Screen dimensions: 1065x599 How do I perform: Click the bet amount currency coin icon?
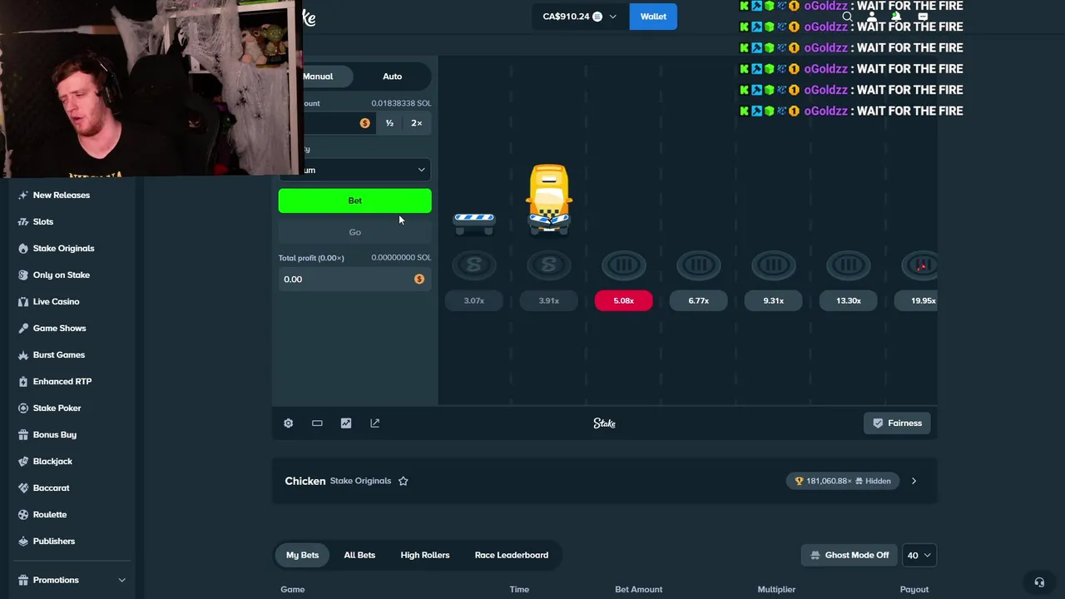[364, 123]
